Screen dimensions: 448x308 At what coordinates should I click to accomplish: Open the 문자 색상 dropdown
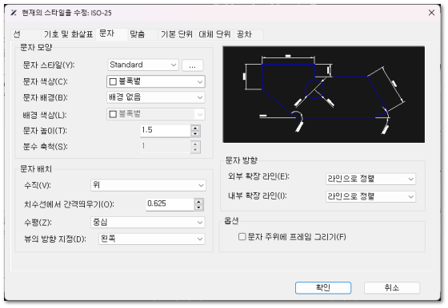(x=156, y=81)
